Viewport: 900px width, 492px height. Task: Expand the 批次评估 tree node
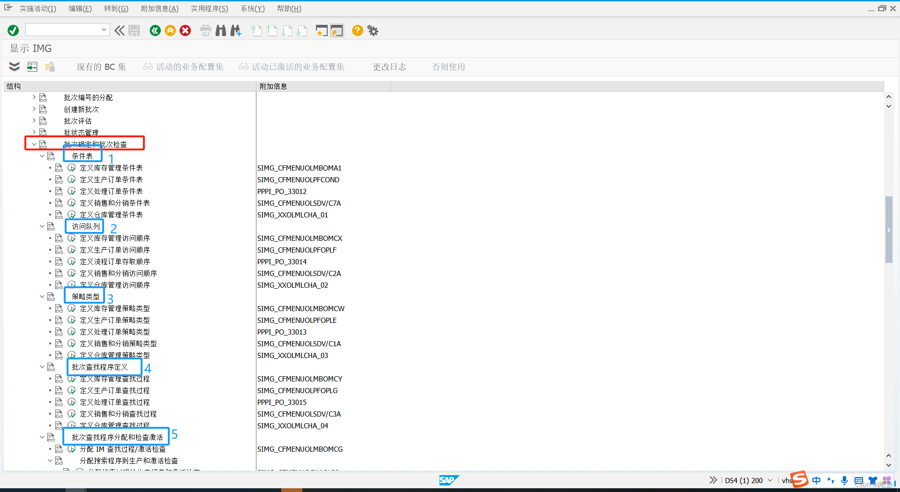[34, 120]
